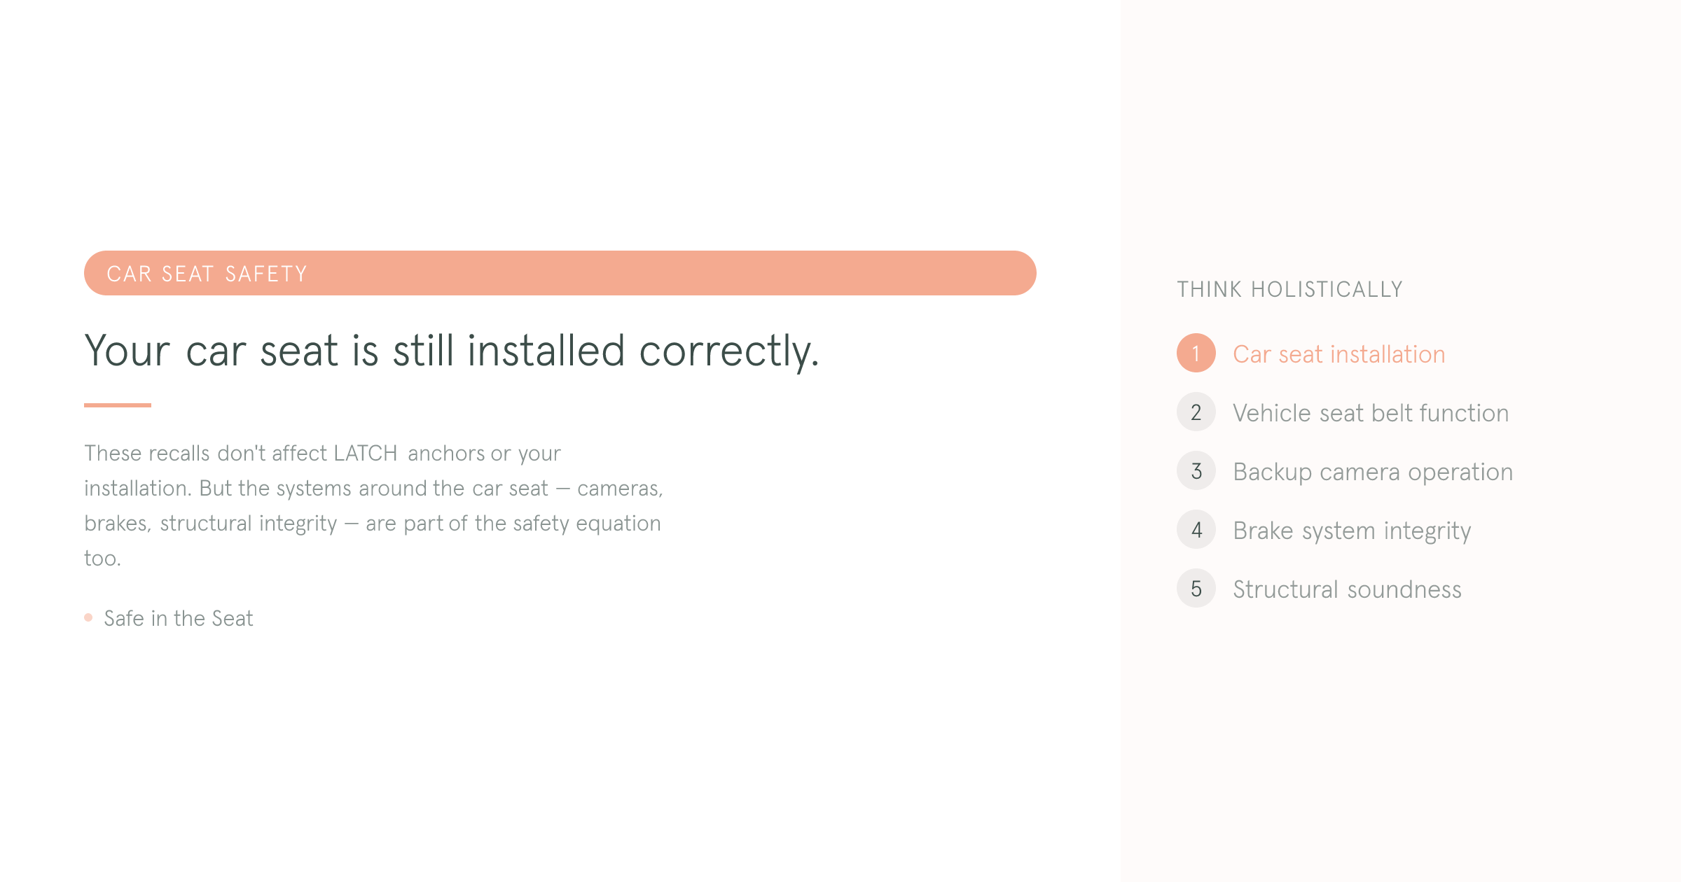Go to Backup camera operation
Viewport: 1681px width, 882px height.
1372,472
